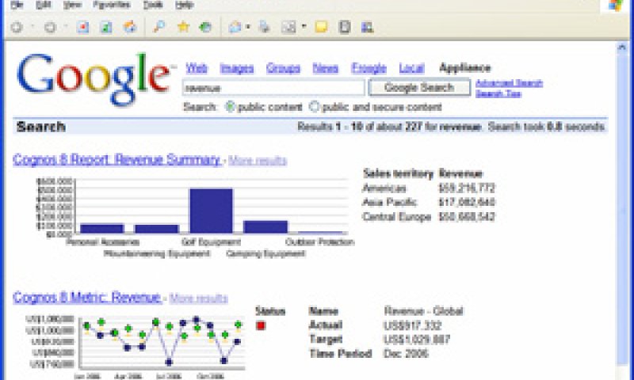The image size is (634, 380).
Task: Click the red Status indicator square
Action: [x=261, y=325]
